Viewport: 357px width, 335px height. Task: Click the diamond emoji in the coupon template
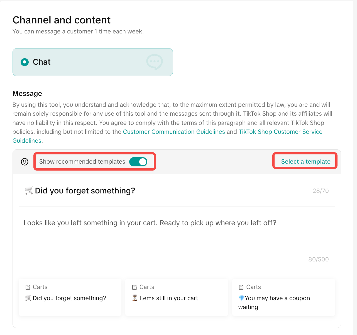tap(241, 298)
